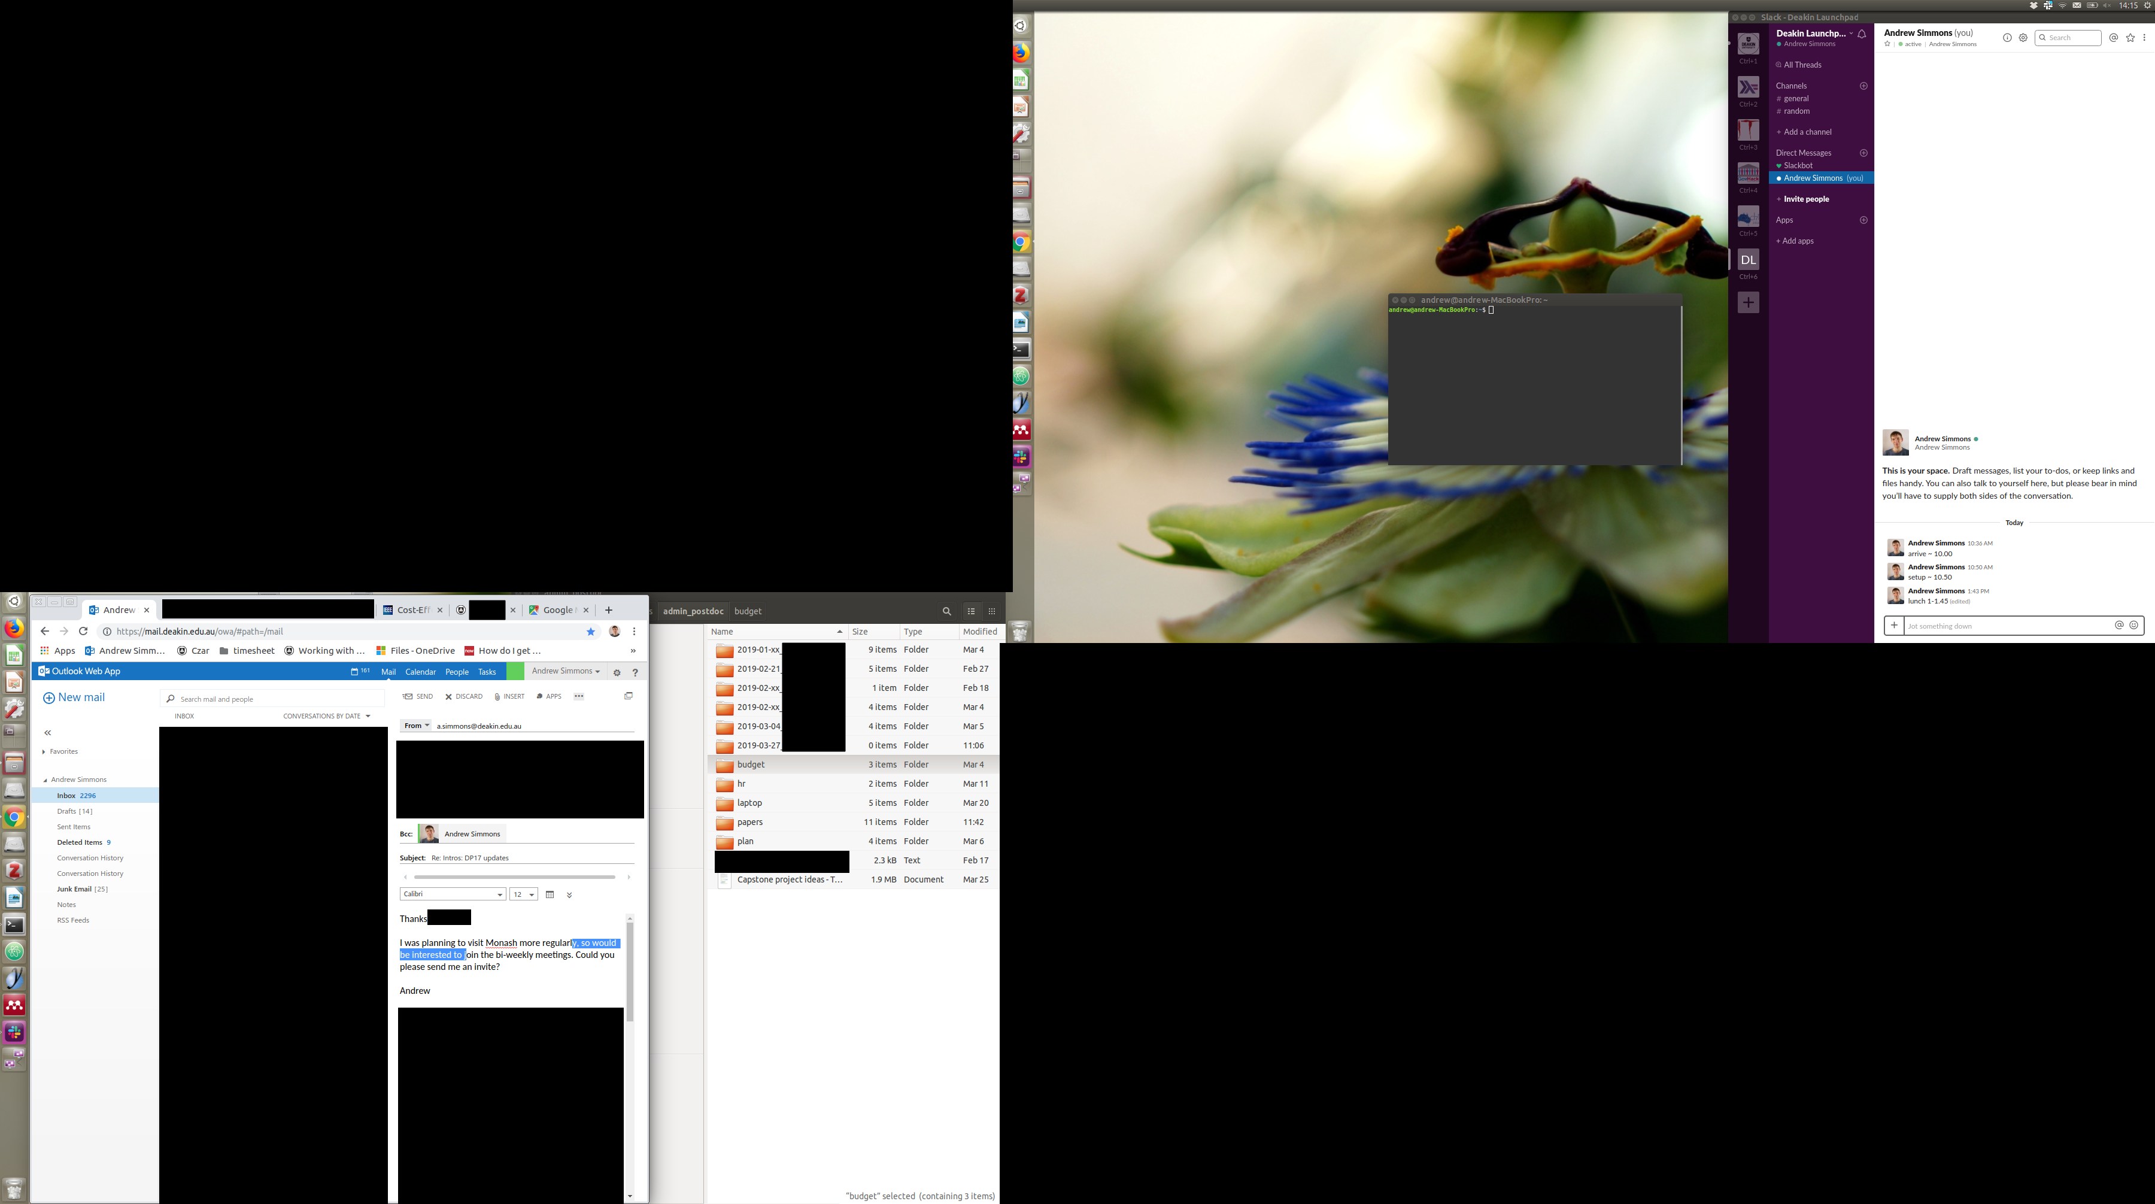
Task: Click INSERT attachment paperclip in compose toolbar
Action: tap(509, 696)
